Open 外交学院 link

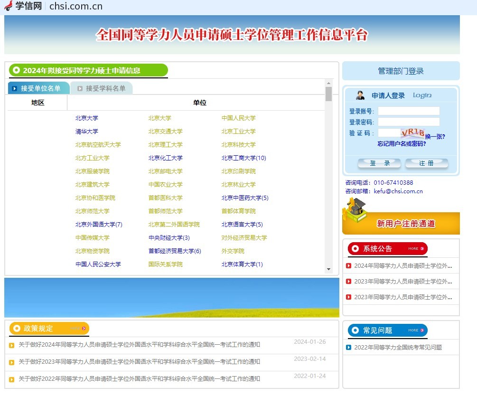pyautogui.click(x=233, y=251)
